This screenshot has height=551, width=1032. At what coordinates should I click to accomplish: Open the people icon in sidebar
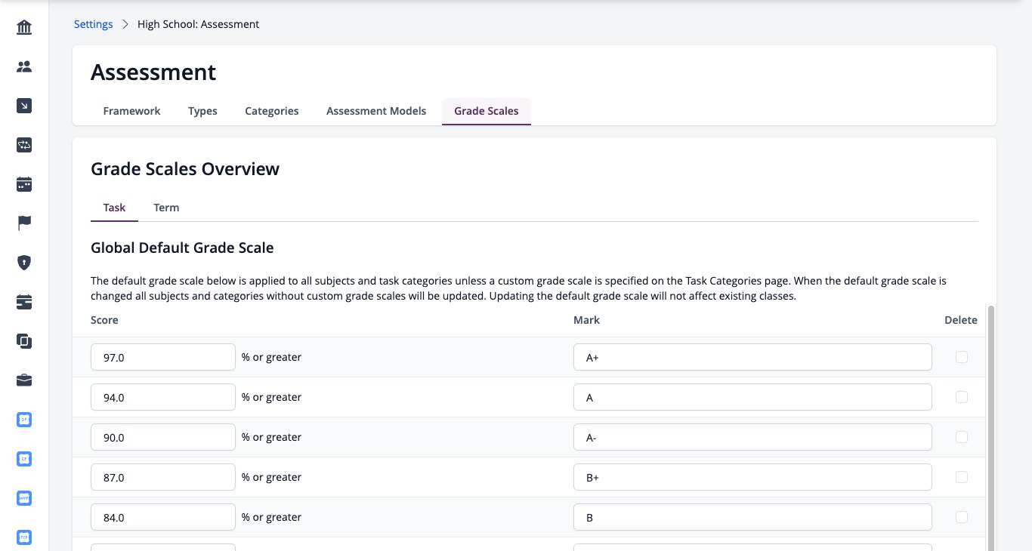[x=24, y=67]
